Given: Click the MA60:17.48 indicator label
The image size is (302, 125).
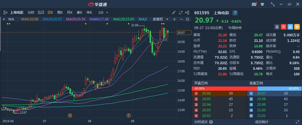Looking at the screenshot, I should point(99,19).
